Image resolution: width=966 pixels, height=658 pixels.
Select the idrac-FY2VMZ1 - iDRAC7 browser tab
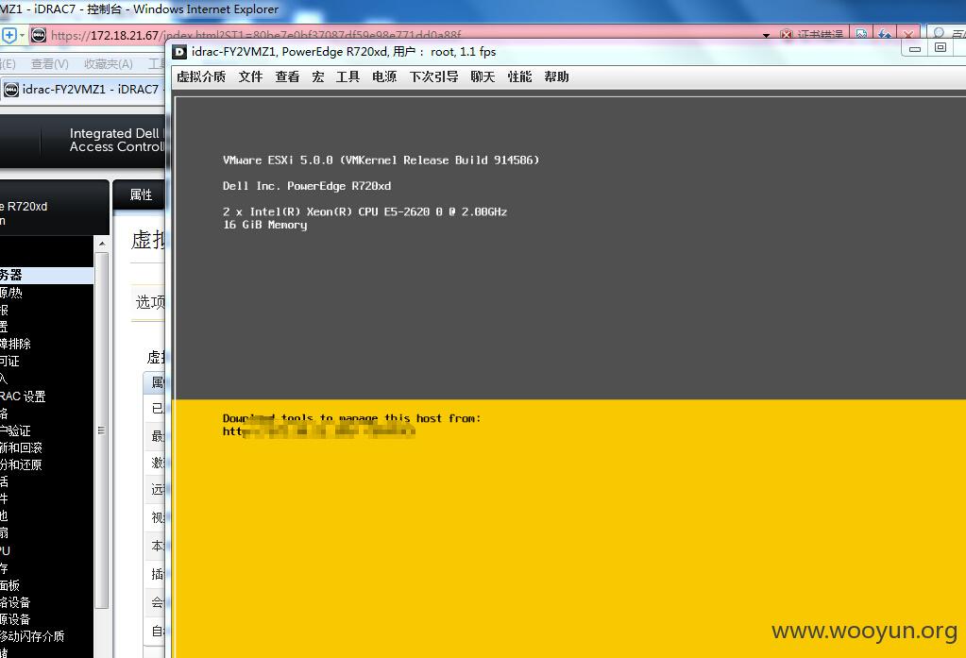pyautogui.click(x=82, y=90)
